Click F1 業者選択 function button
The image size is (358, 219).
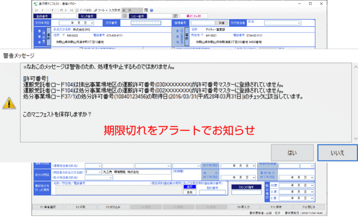tap(48, 207)
